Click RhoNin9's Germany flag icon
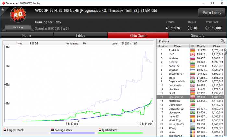The height and width of the screenshot is (137, 227). (193, 50)
